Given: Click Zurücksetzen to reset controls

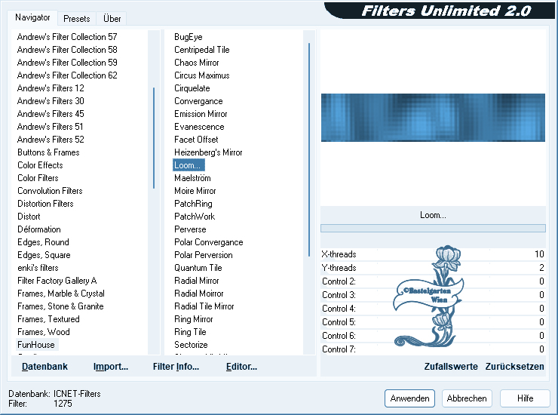Looking at the screenshot, I should [514, 367].
